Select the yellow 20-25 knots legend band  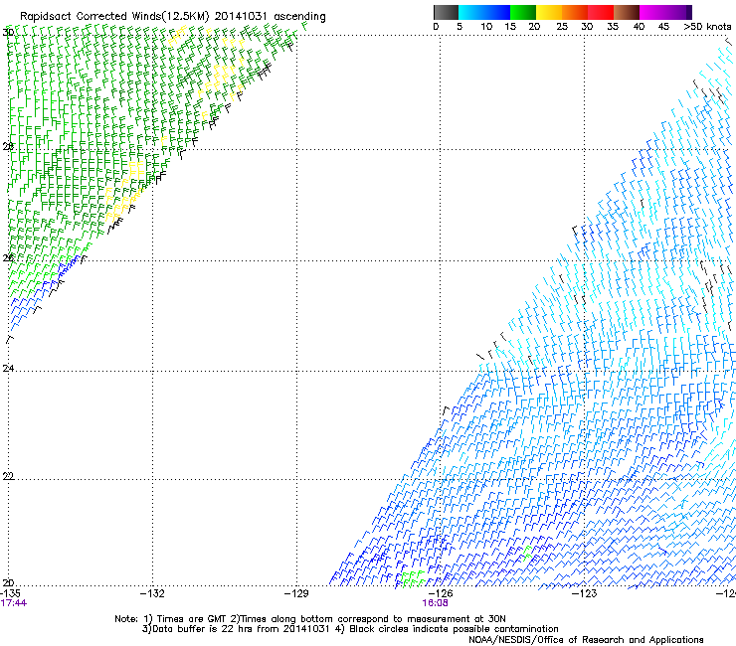tap(549, 12)
